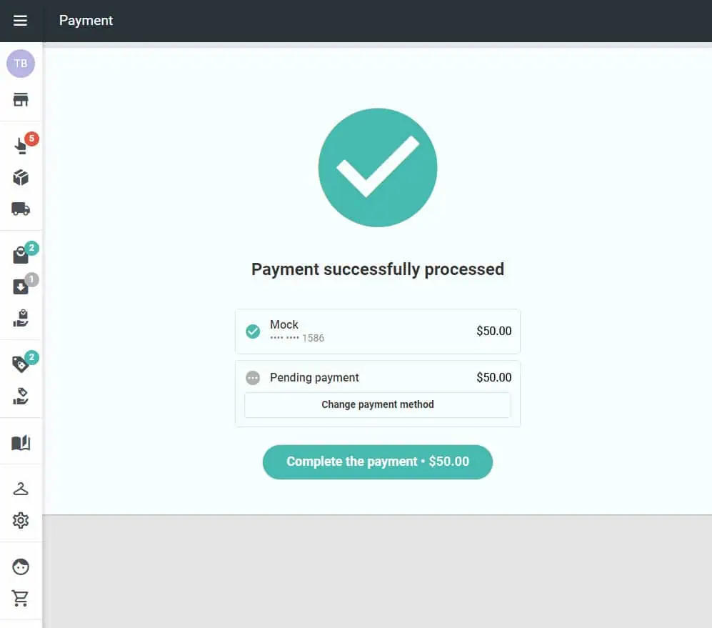Open the hamburger navigation menu
Viewport: 712px width, 628px height.
point(21,20)
